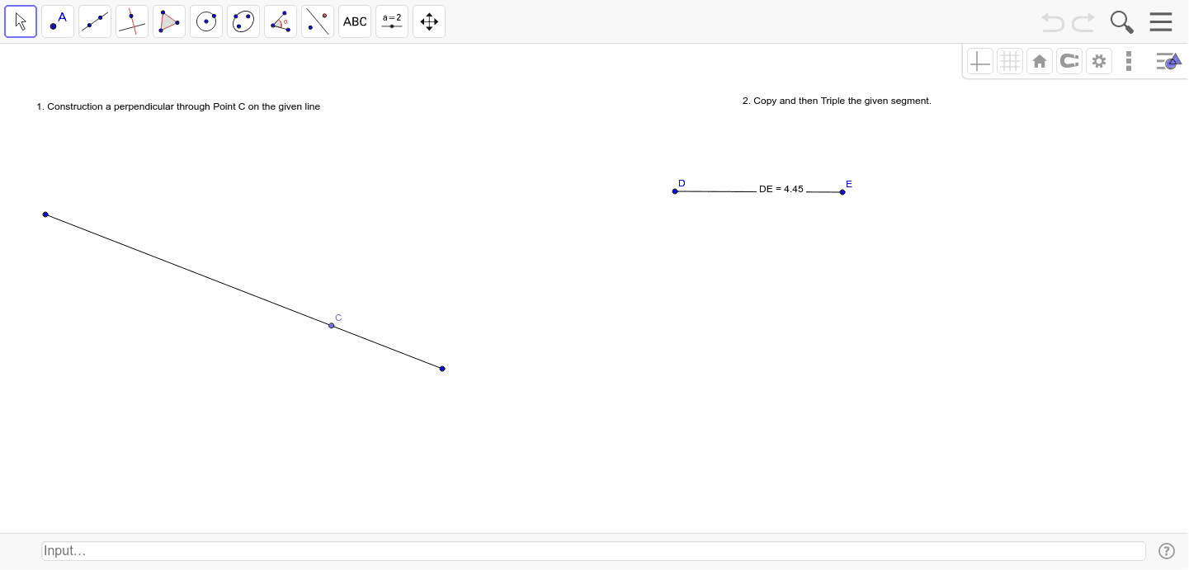Click the upper-left endpoint of the line
Screen dimensions: 1189x570
coord(45,214)
